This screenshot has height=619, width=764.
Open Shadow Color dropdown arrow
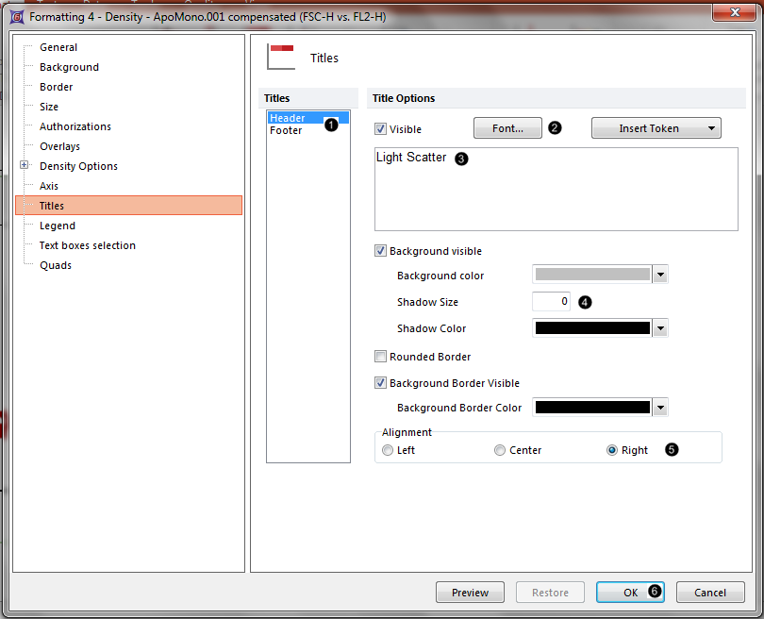tap(661, 328)
